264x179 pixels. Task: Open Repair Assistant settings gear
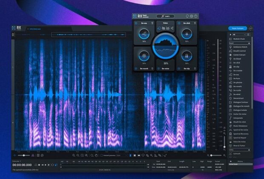pyautogui.click(x=192, y=16)
